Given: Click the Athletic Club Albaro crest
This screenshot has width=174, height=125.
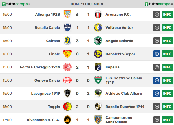Looking at the screenshot, I should (98, 93).
